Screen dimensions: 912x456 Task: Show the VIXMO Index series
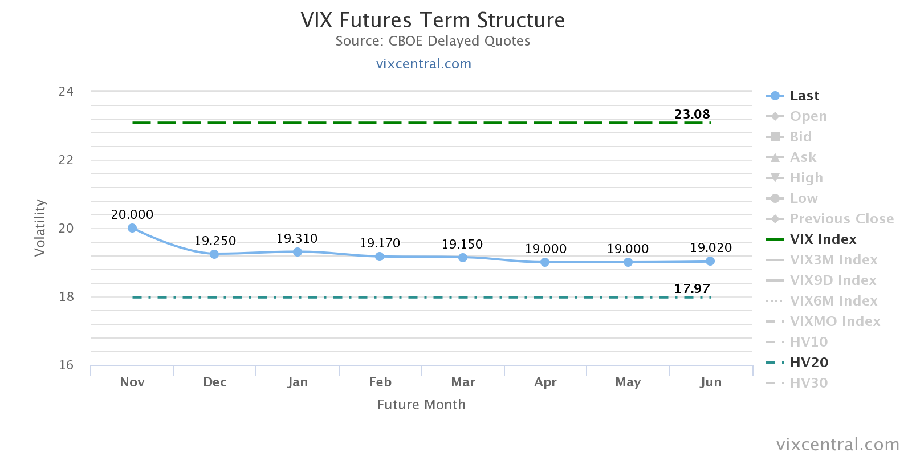tap(834, 321)
